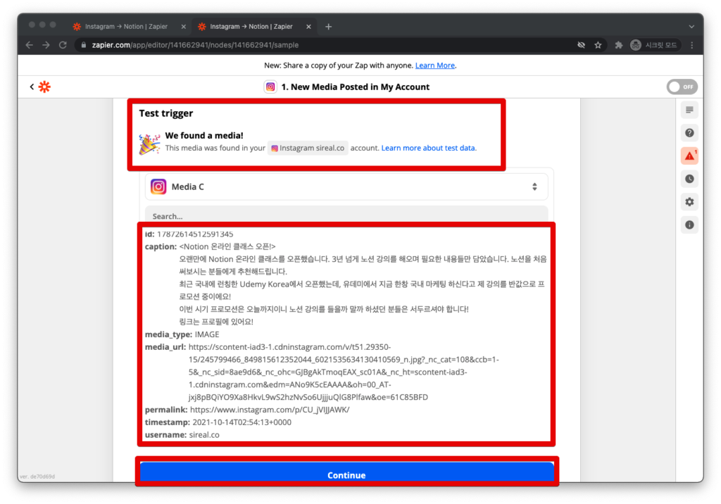Open the settings gear in right sidebar
Viewport: 721px width, 504px height.
(689, 202)
